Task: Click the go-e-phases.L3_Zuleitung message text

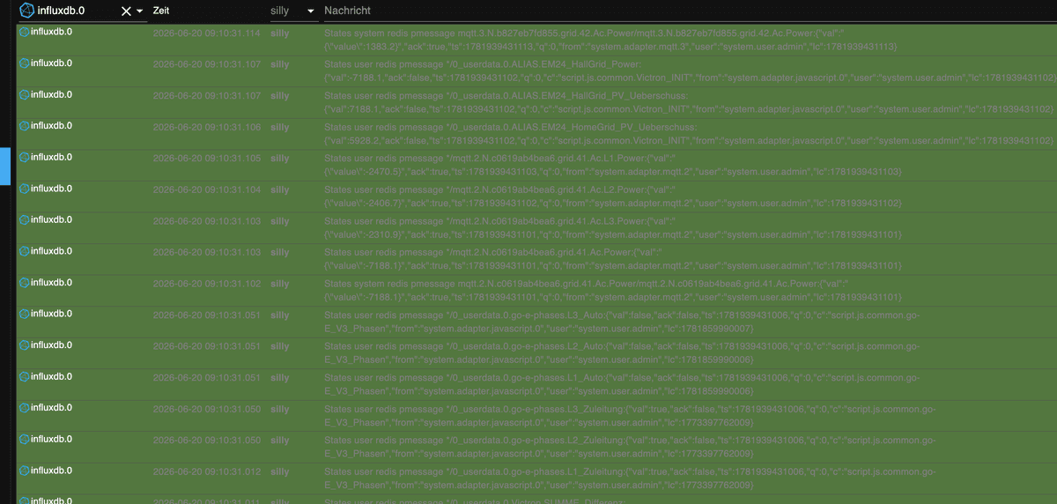Action: pyautogui.click(x=630, y=416)
